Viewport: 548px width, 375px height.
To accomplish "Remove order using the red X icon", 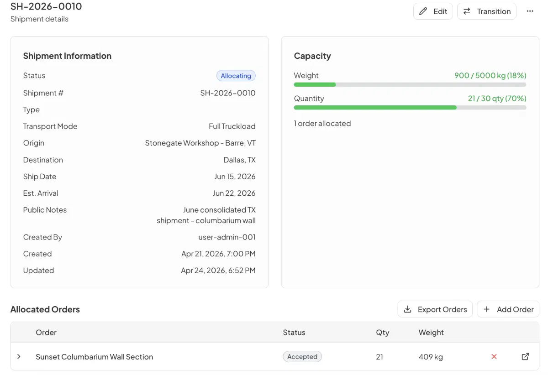I will tap(494, 357).
